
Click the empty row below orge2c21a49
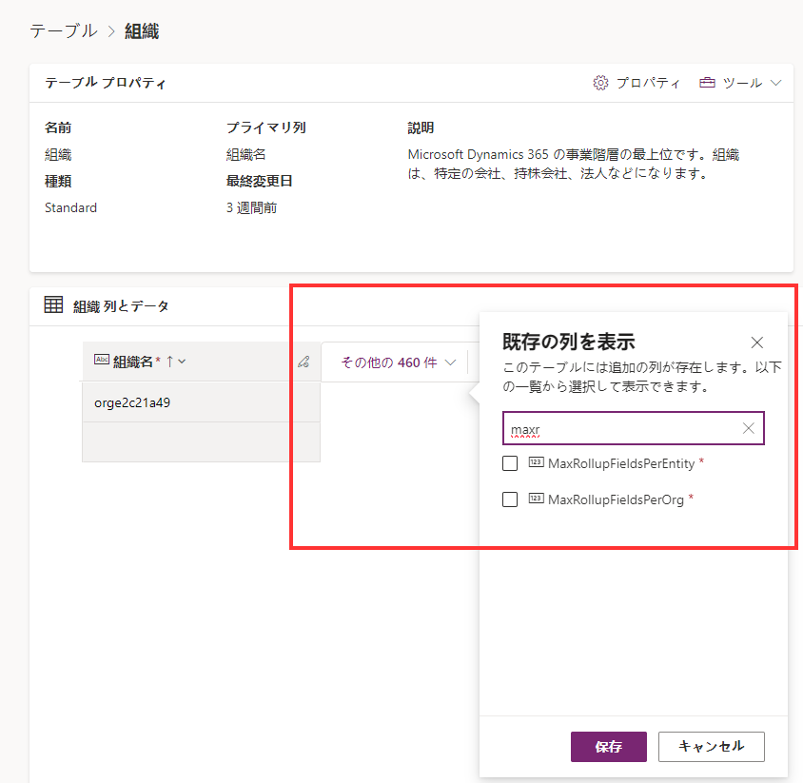(x=202, y=442)
